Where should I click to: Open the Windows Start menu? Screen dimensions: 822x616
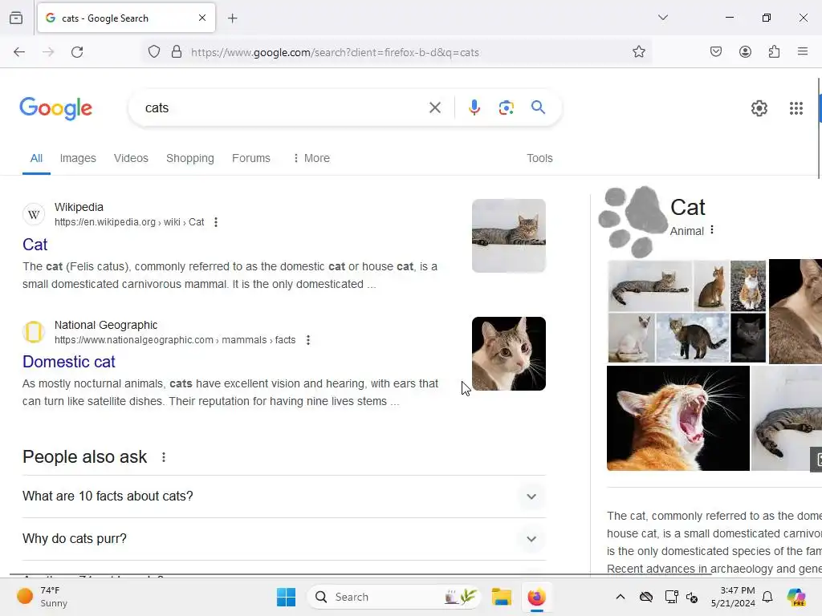[286, 597]
